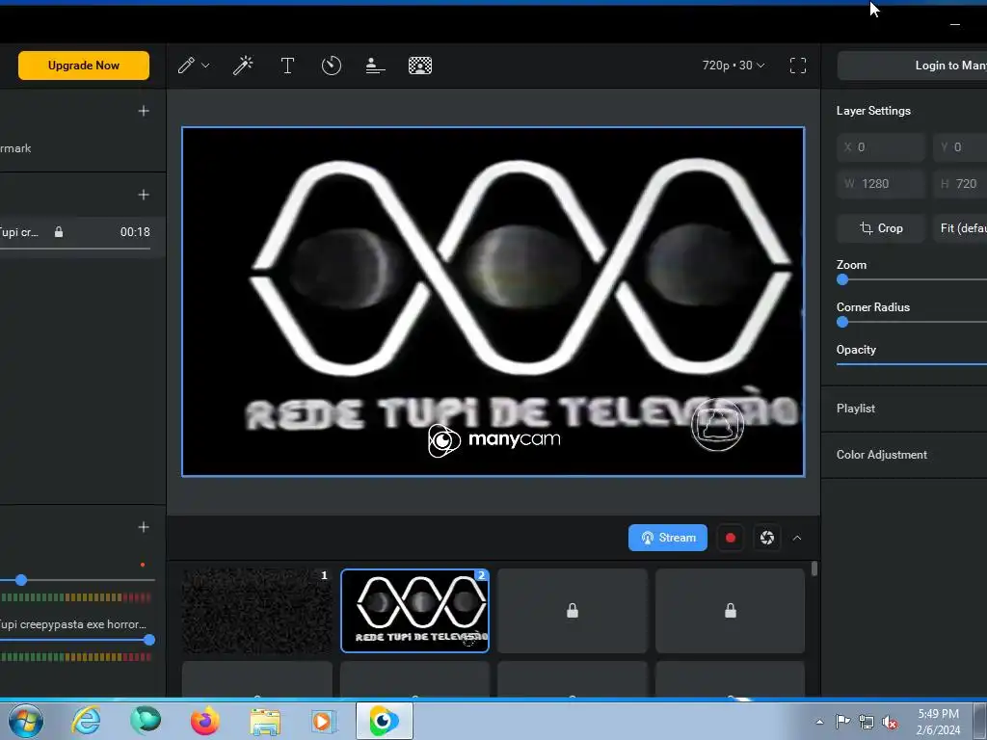Click the Tupi creepypasta audio volume slider handle
987x740 pixels.
(x=149, y=640)
